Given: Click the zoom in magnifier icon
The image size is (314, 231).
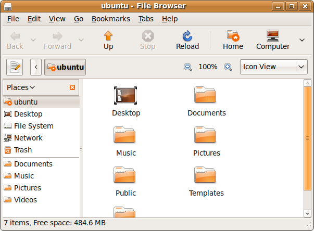Looking at the screenshot, I should 228,67.
